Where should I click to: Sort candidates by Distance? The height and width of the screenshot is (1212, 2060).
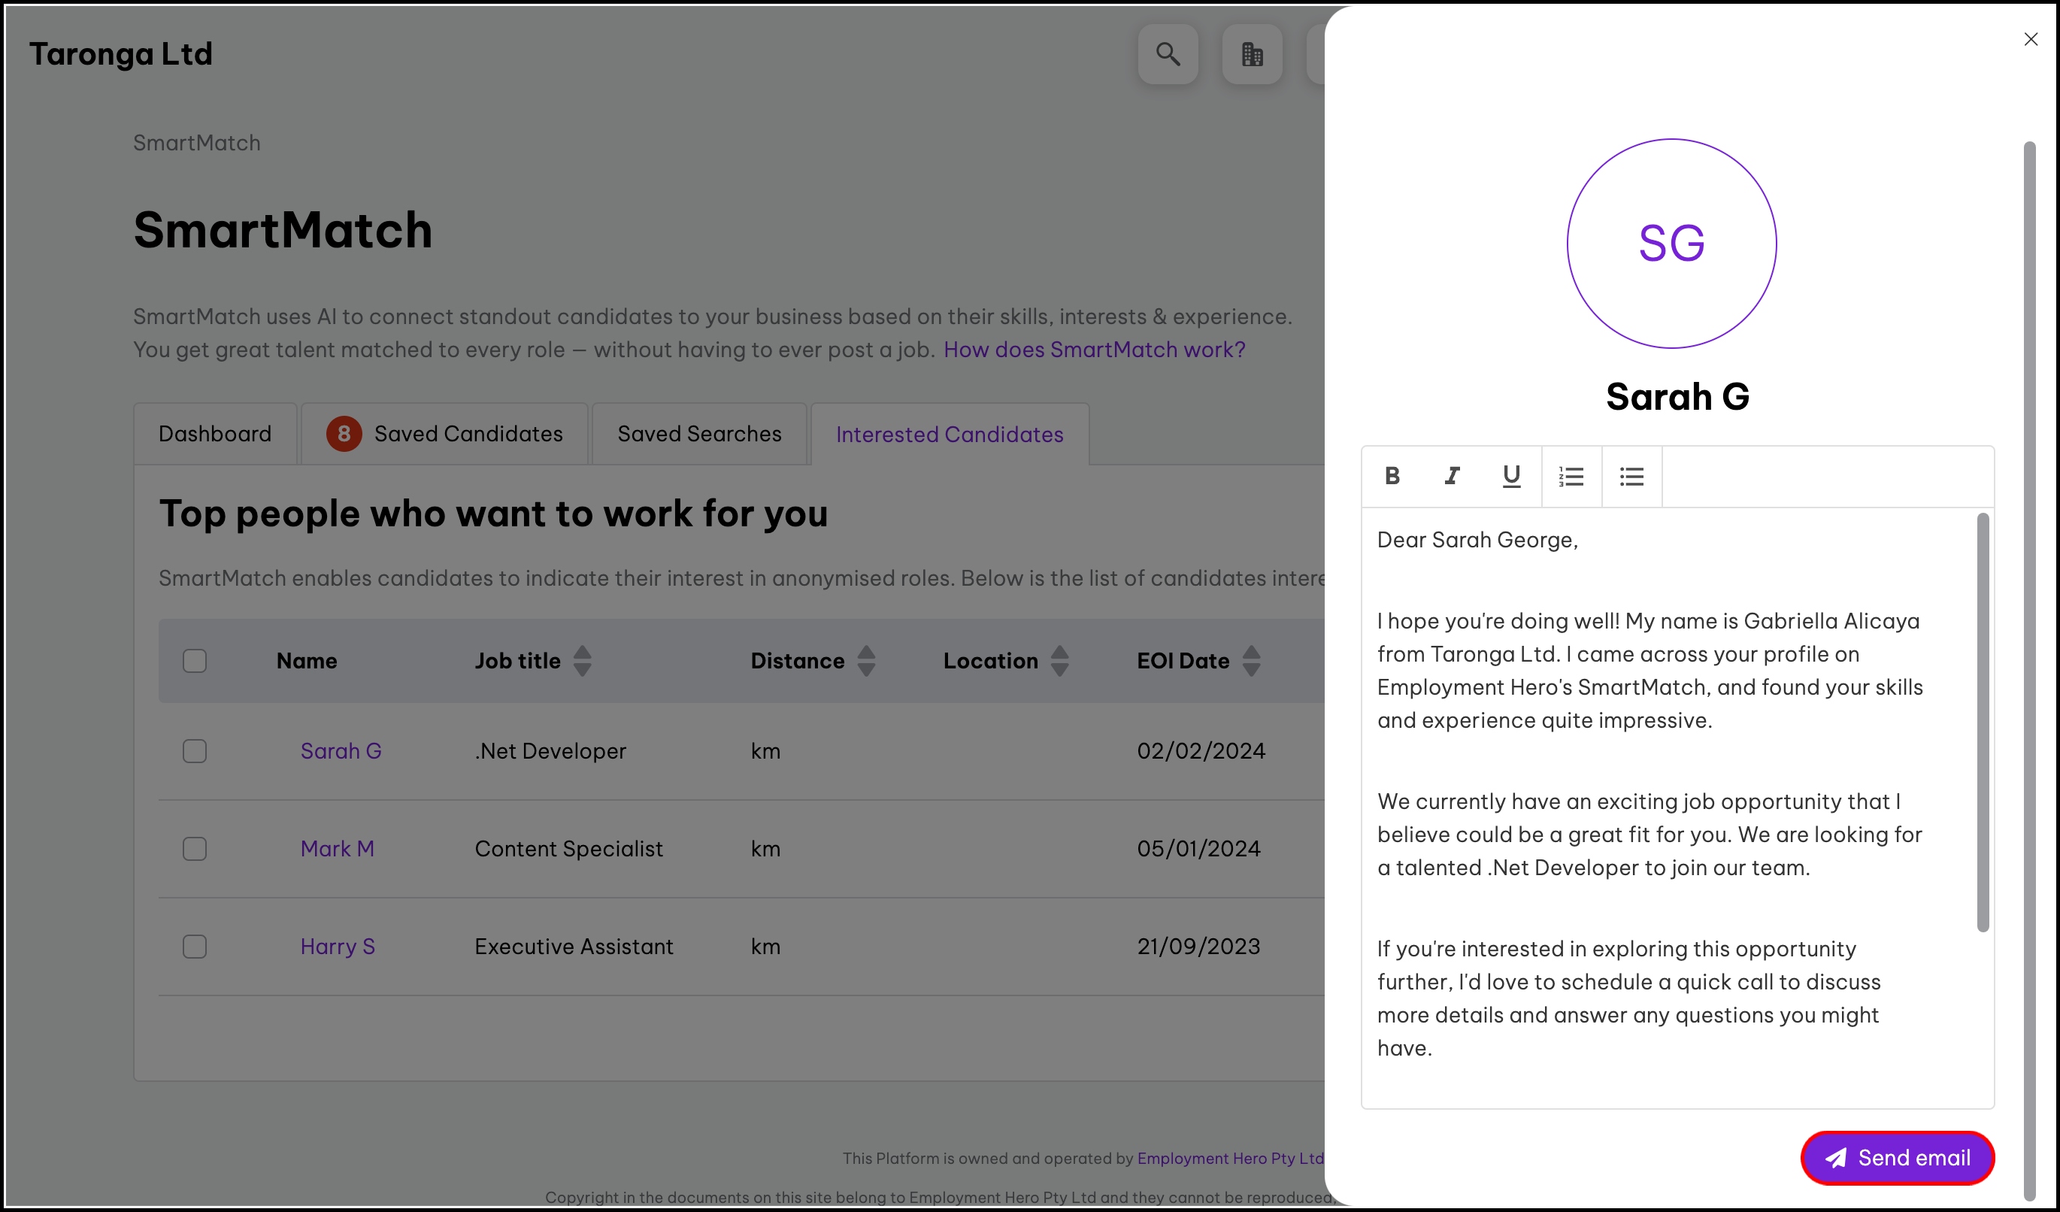pos(865,660)
